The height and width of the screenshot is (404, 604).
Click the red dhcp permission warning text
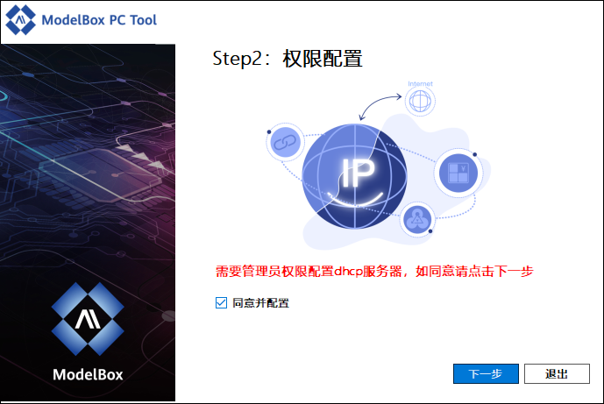374,272
